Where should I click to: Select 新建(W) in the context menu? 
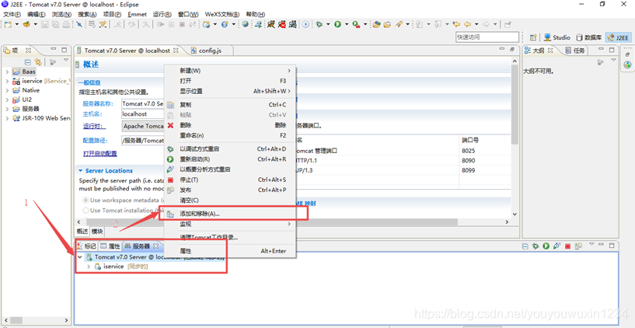pyautogui.click(x=230, y=71)
